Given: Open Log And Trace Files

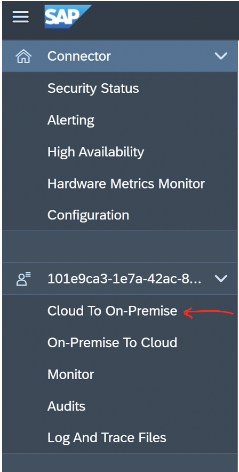Looking at the screenshot, I should [x=107, y=438].
